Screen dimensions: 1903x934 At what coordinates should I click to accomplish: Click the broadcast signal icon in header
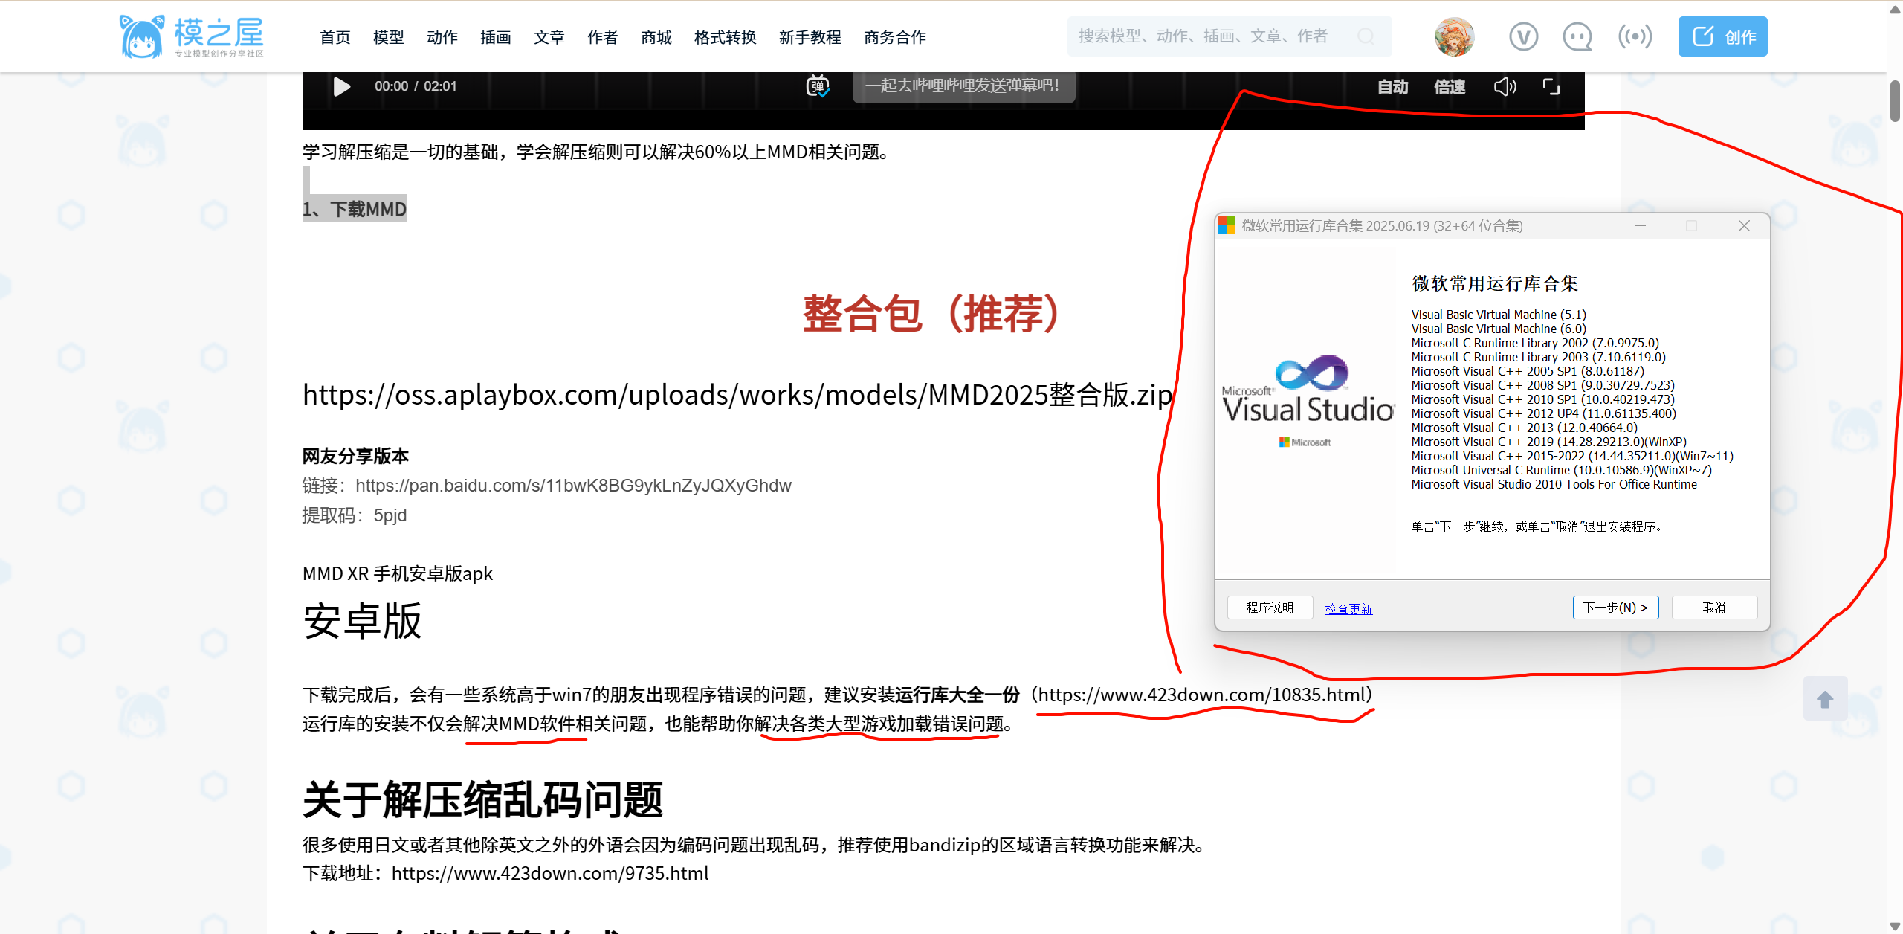(1635, 36)
